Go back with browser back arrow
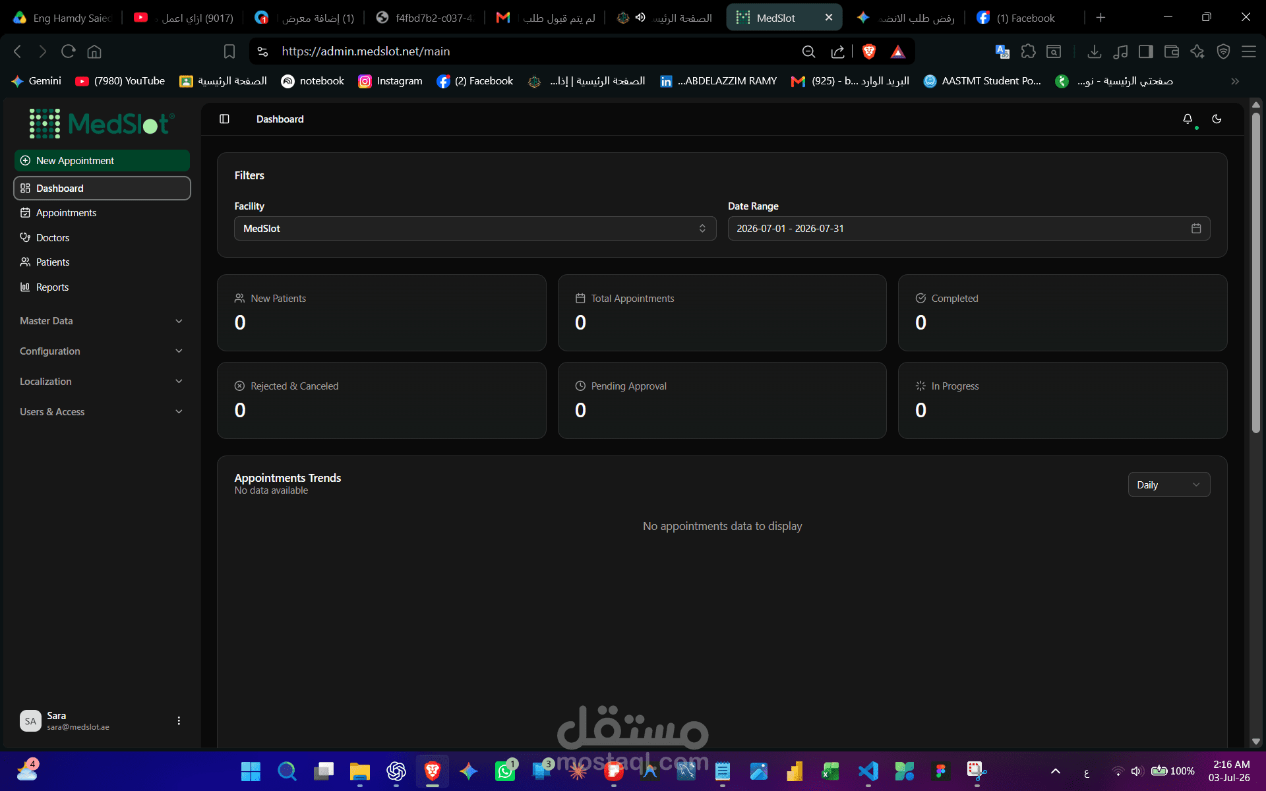 pyautogui.click(x=18, y=51)
